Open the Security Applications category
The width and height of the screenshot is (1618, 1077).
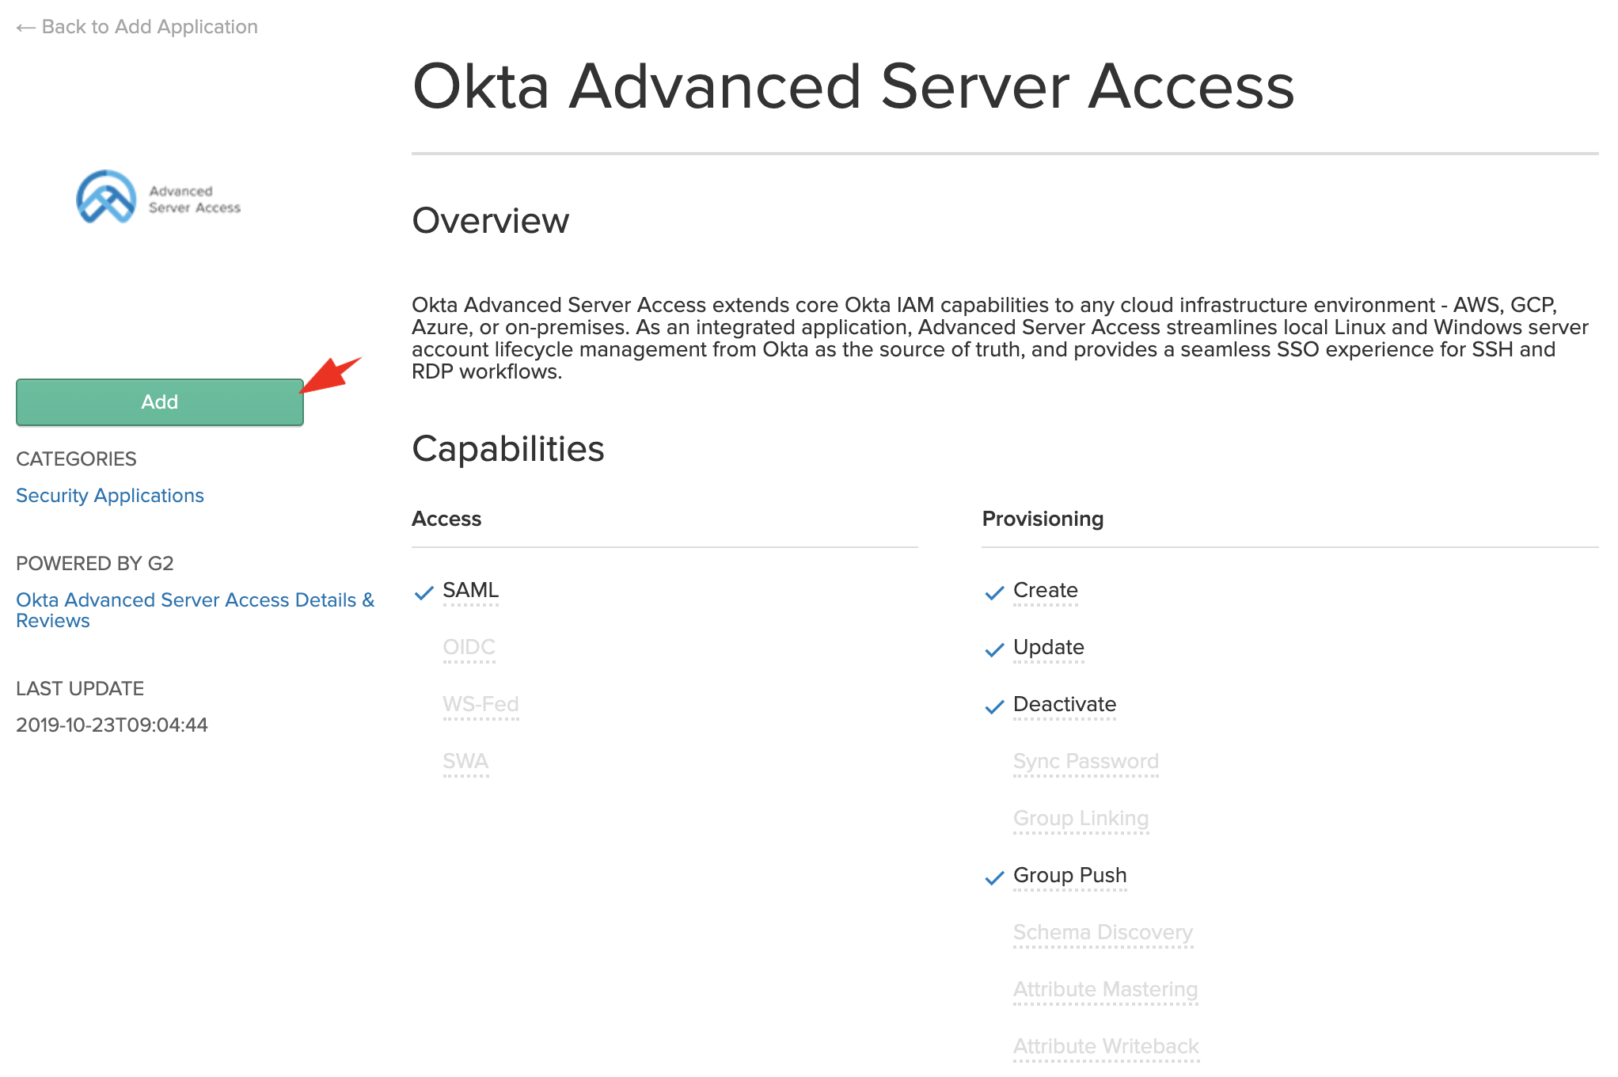(x=110, y=496)
